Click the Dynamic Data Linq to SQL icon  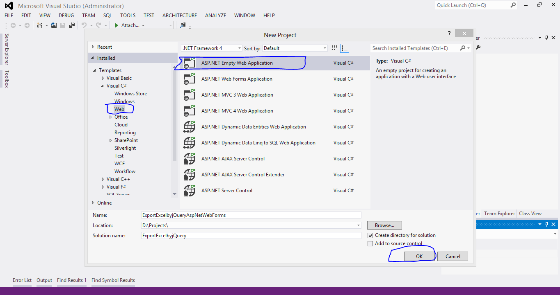pyautogui.click(x=189, y=143)
